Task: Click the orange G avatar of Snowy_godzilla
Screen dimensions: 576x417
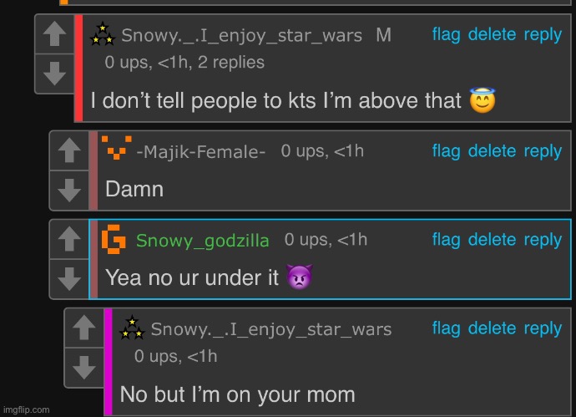Action: click(x=114, y=239)
